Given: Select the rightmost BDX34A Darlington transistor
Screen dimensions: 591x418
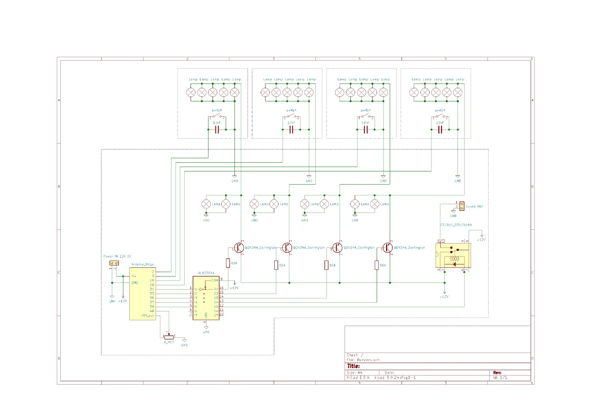Looking at the screenshot, I should point(388,248).
